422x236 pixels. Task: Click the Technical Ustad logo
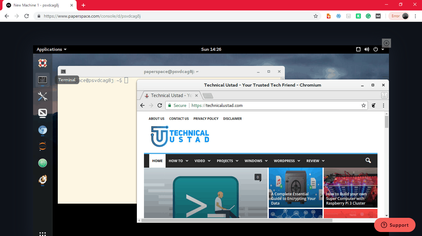tap(180, 136)
